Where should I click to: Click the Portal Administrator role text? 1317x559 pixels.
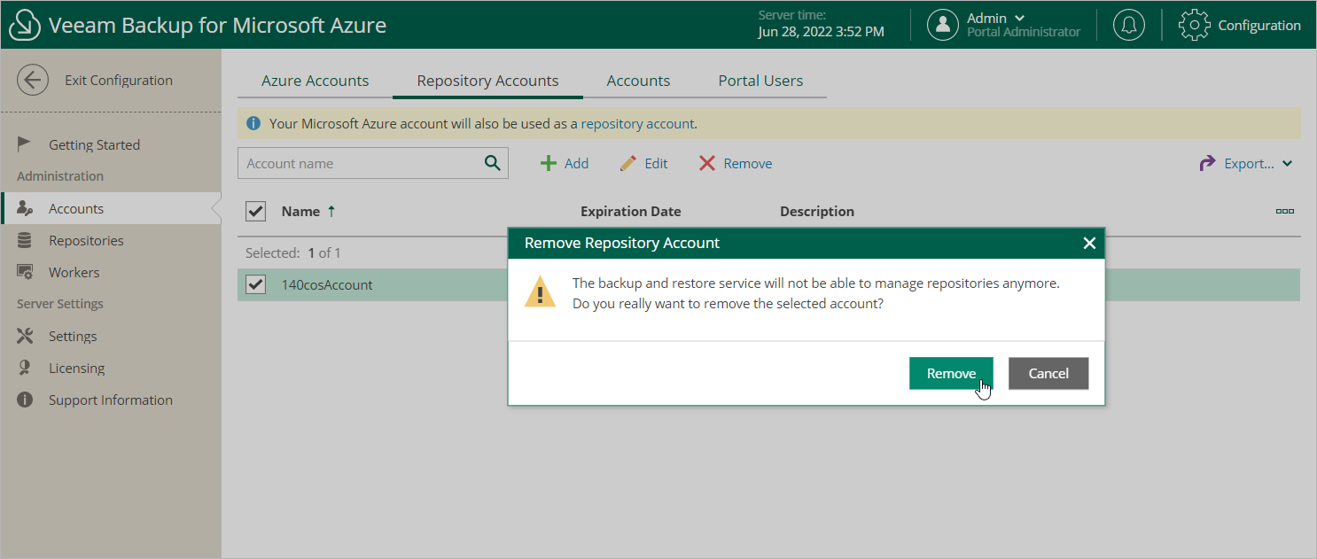click(1024, 32)
